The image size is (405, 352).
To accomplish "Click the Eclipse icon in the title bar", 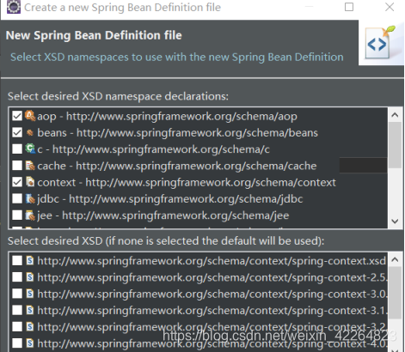I will [14, 7].
